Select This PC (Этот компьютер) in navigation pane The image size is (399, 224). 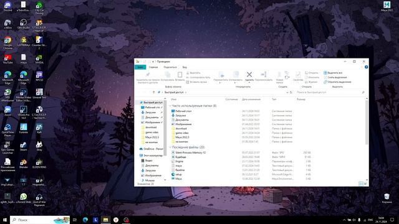pyautogui.click(x=151, y=156)
